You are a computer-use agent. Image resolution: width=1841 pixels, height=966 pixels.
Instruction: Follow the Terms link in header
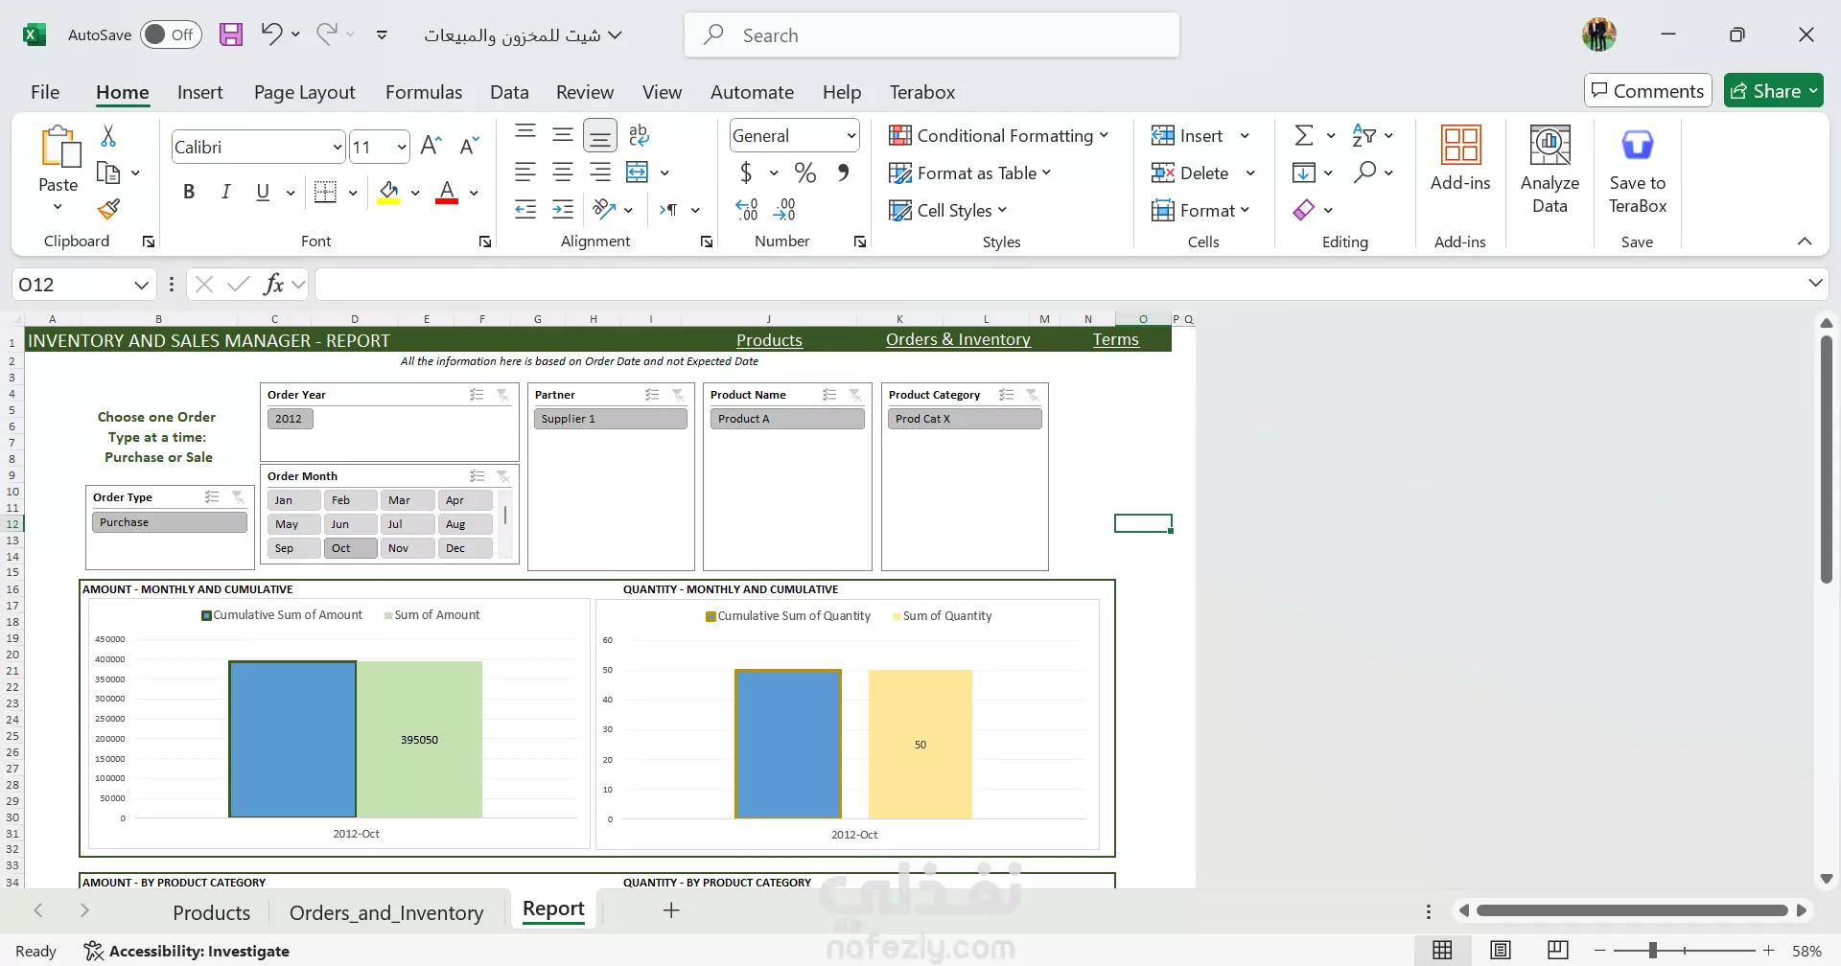[x=1116, y=339]
